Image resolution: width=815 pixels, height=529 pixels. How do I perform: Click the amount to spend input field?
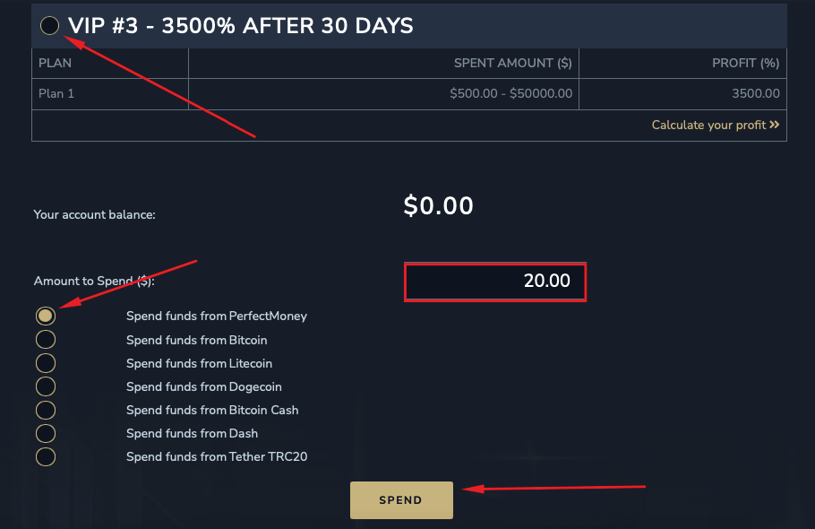[495, 282]
